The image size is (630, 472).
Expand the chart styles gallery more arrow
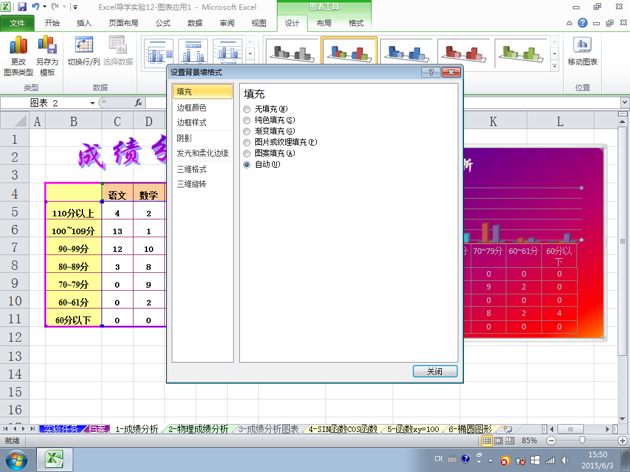[554, 66]
